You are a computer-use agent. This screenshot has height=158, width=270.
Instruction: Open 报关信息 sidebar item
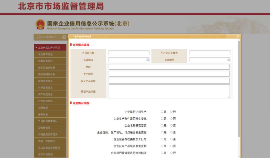click(50, 115)
